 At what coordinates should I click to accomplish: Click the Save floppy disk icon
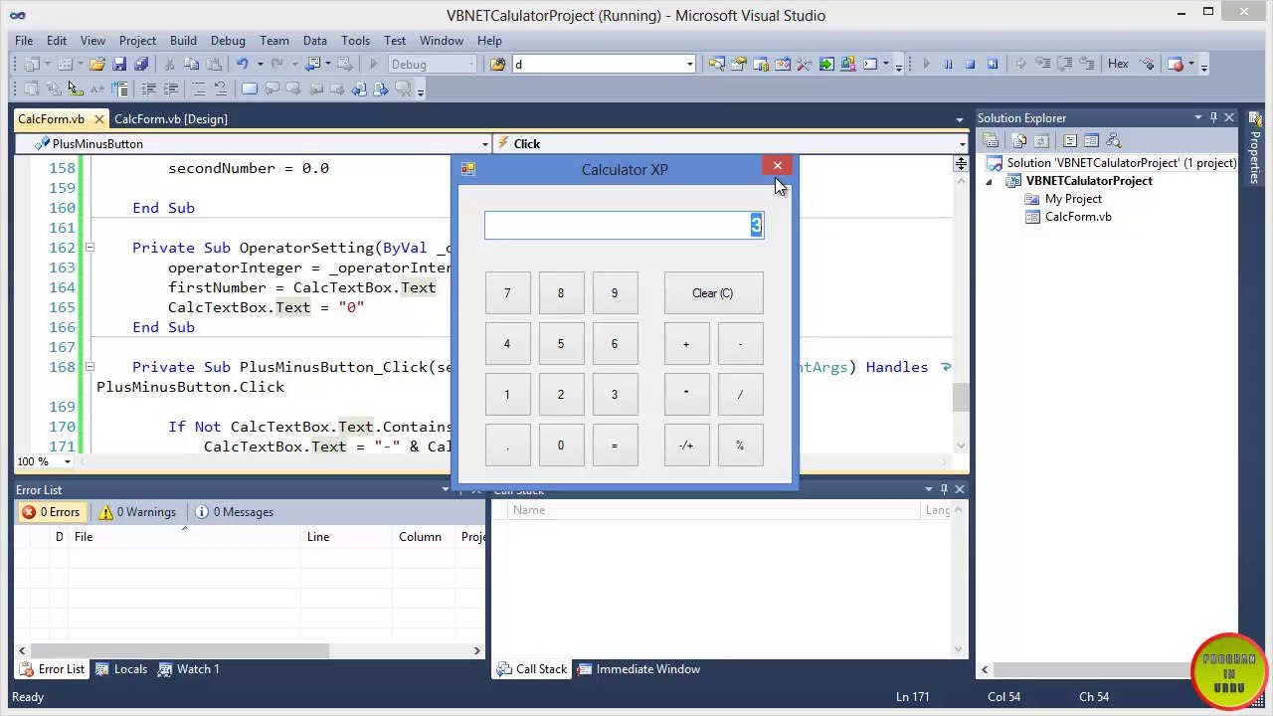tap(119, 64)
